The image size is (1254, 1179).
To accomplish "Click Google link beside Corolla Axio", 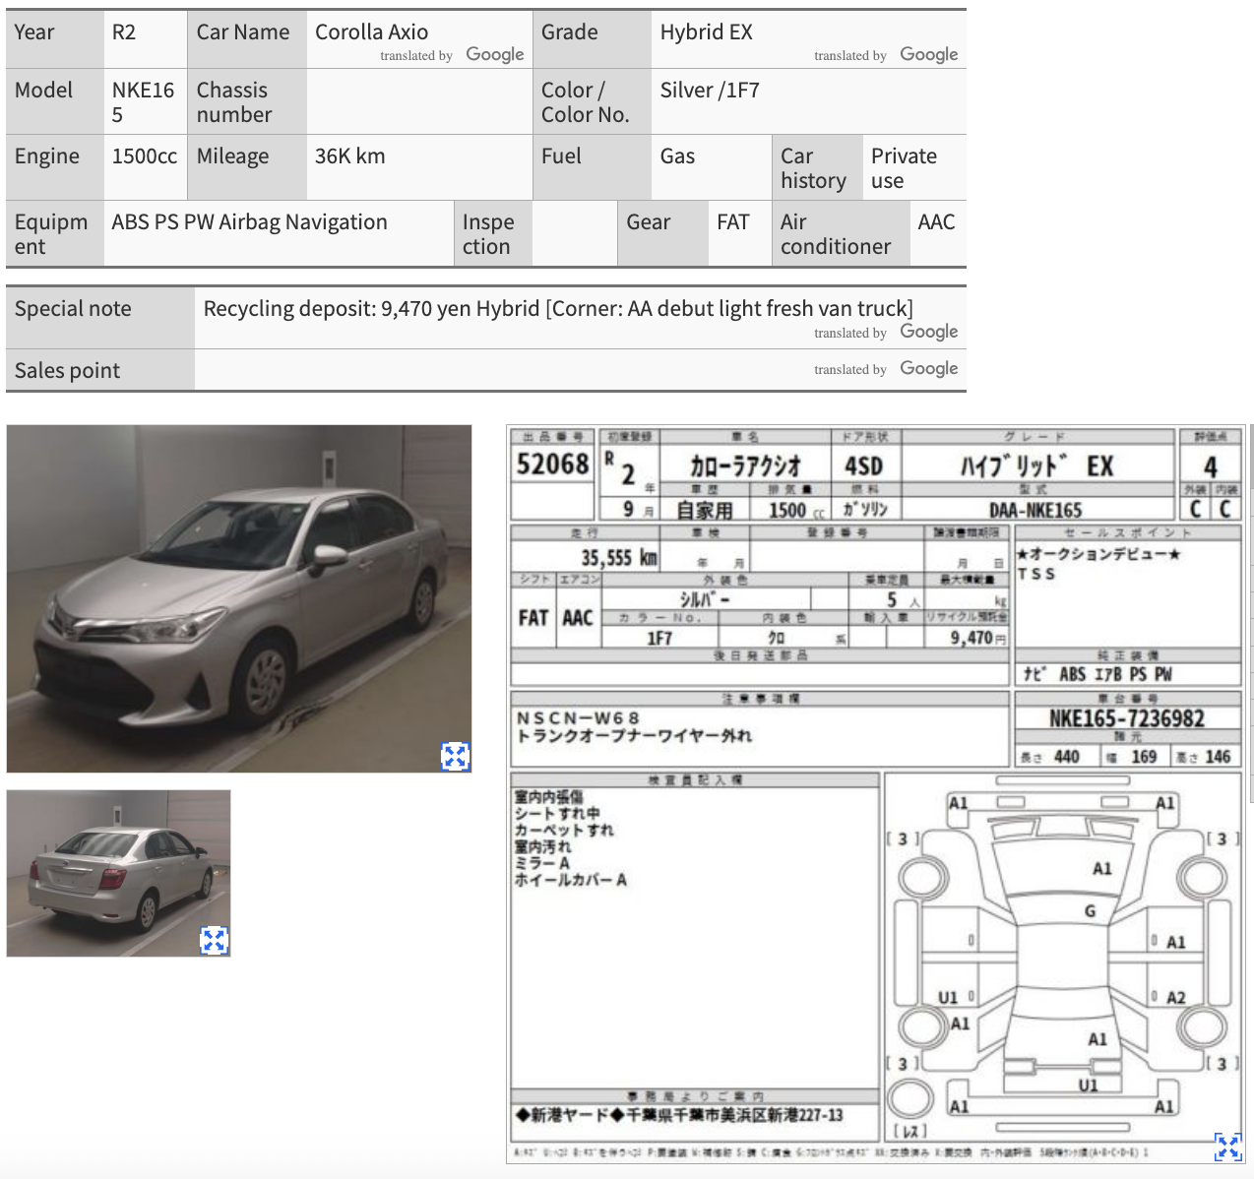I will 494,55.
